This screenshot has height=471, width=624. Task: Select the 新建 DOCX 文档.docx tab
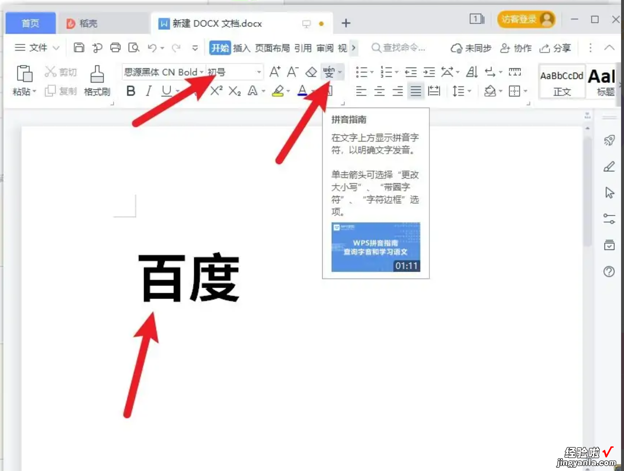217,23
